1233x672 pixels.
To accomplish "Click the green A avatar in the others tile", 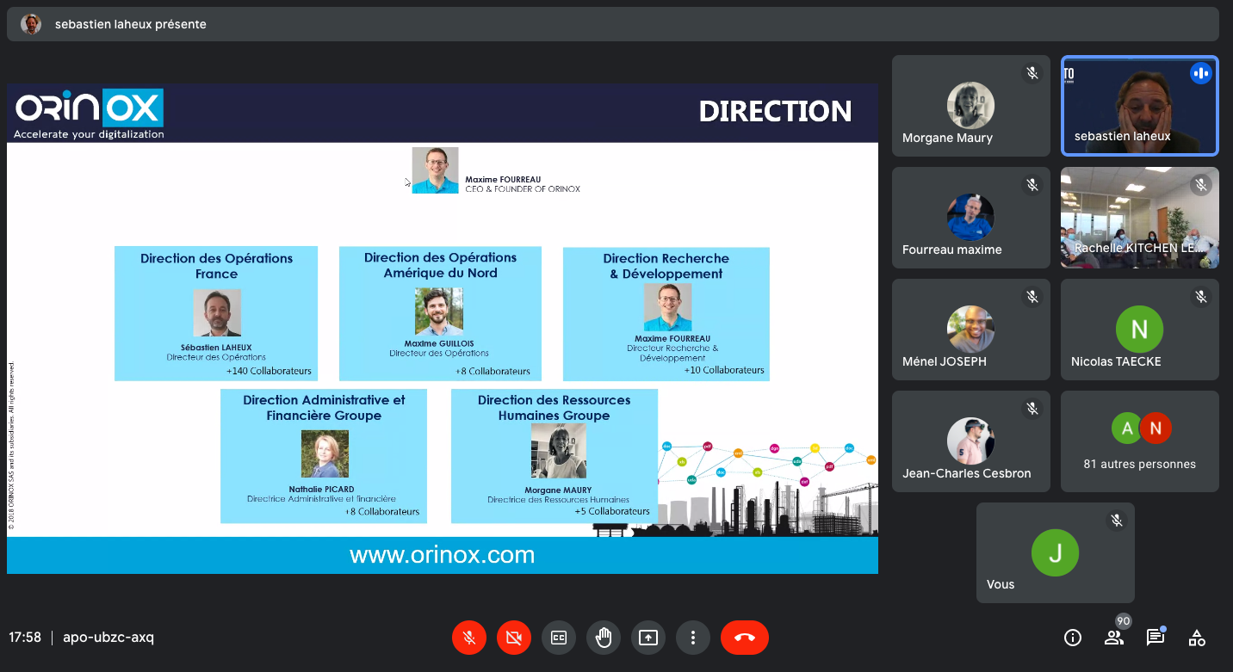I will [1126, 428].
